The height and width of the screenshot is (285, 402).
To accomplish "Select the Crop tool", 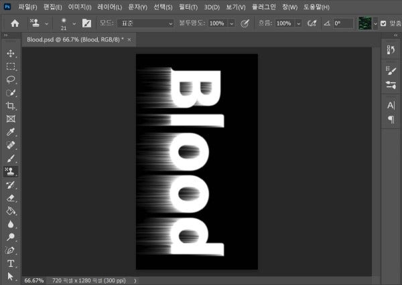I will point(11,106).
